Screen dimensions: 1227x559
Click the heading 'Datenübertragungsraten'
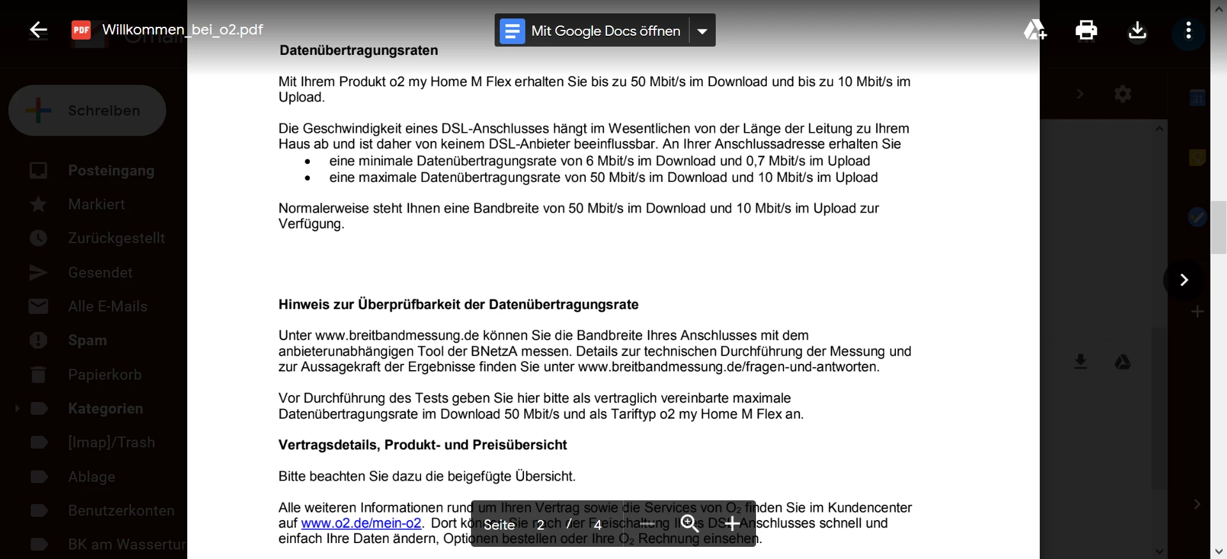click(x=359, y=50)
